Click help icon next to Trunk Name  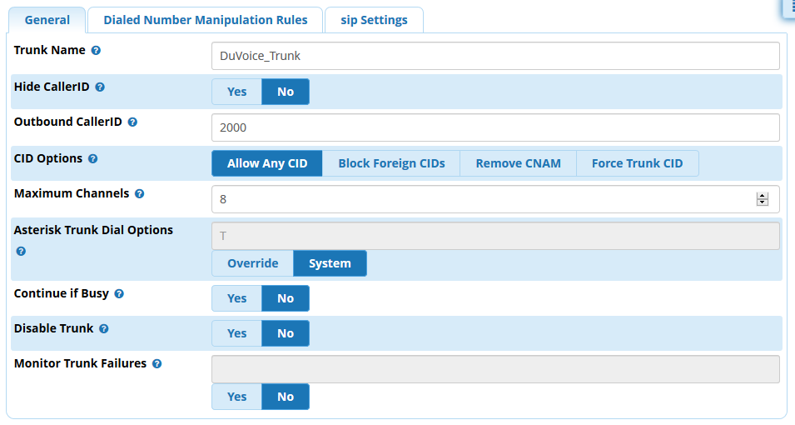click(x=96, y=51)
